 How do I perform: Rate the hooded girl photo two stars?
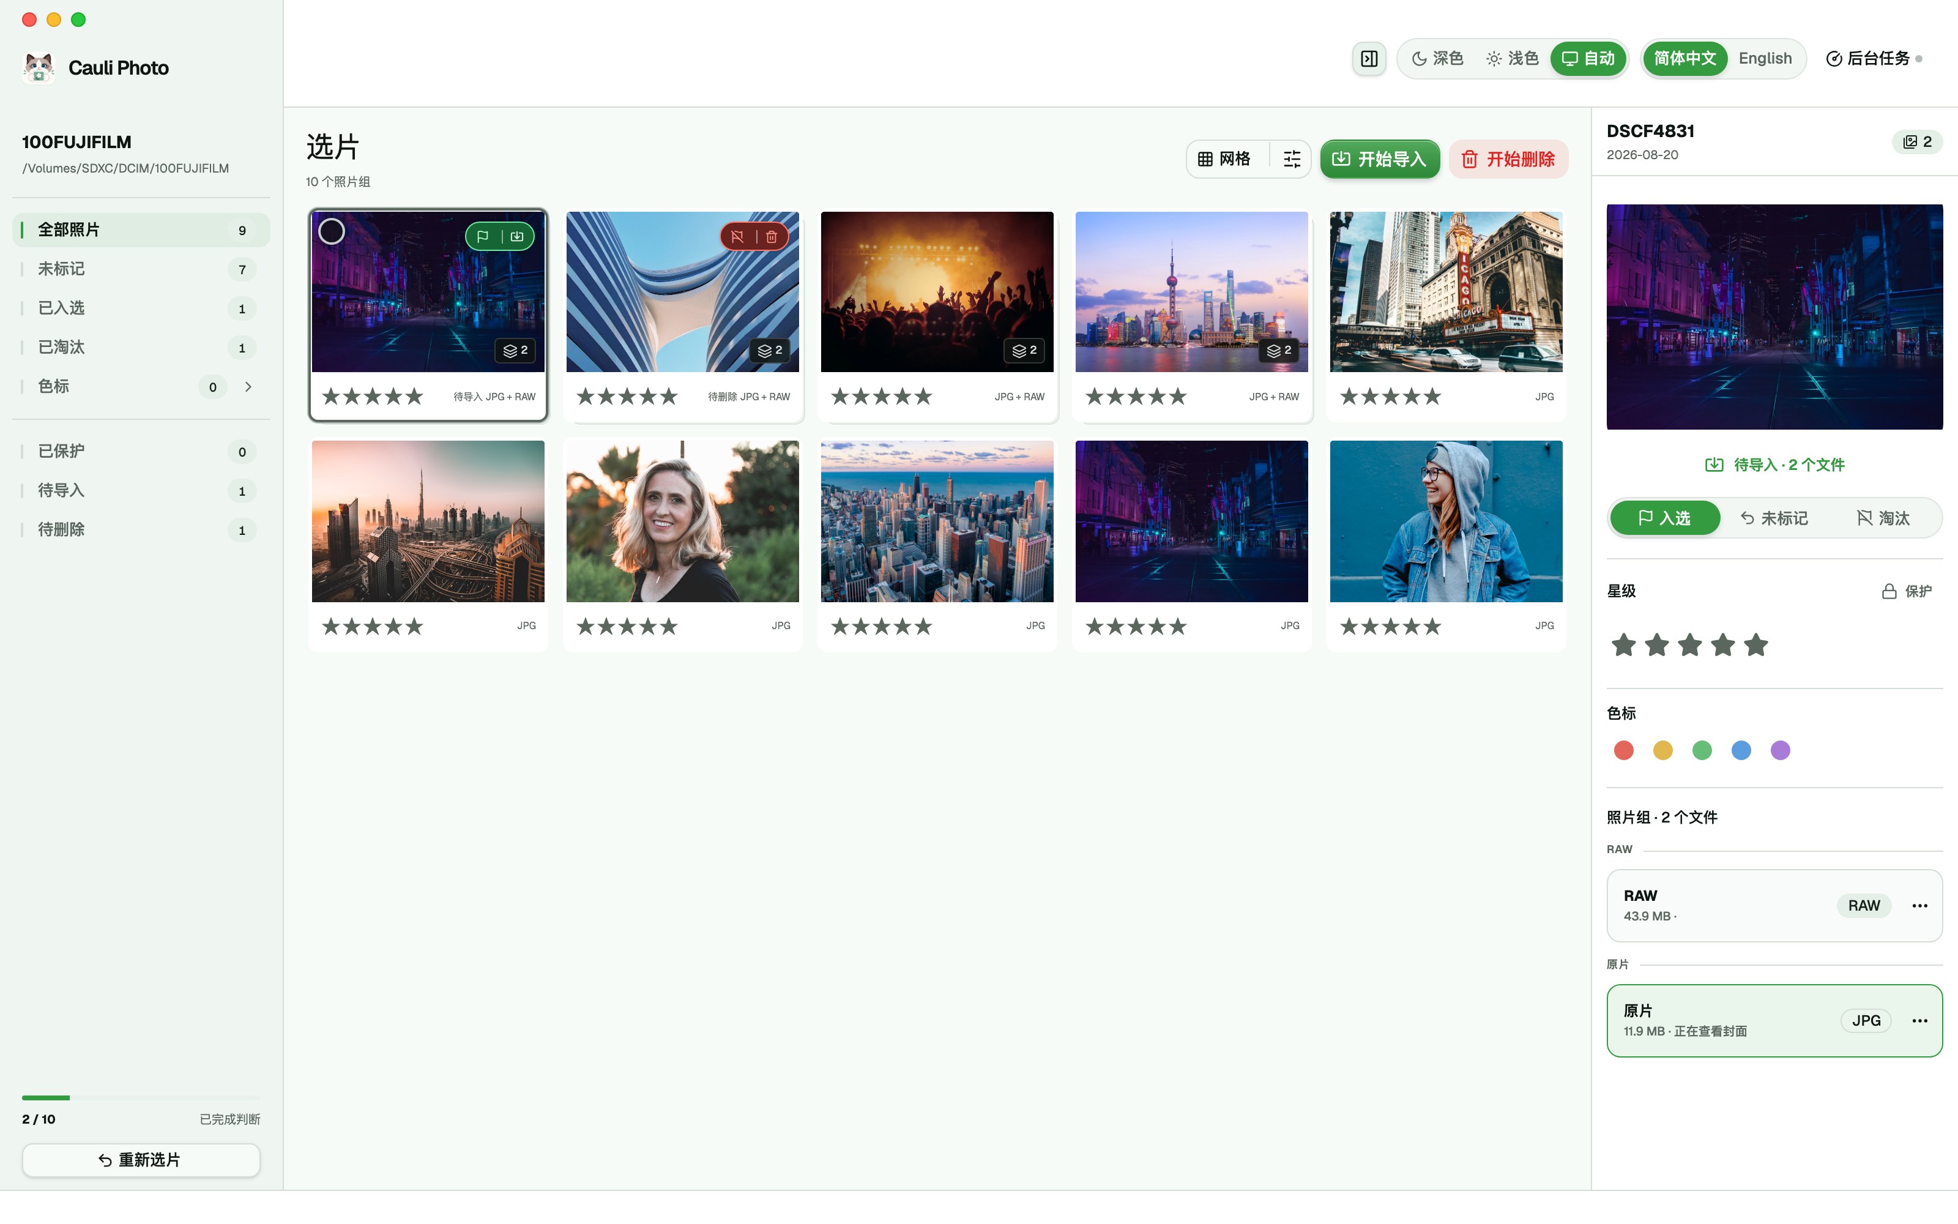(1370, 625)
